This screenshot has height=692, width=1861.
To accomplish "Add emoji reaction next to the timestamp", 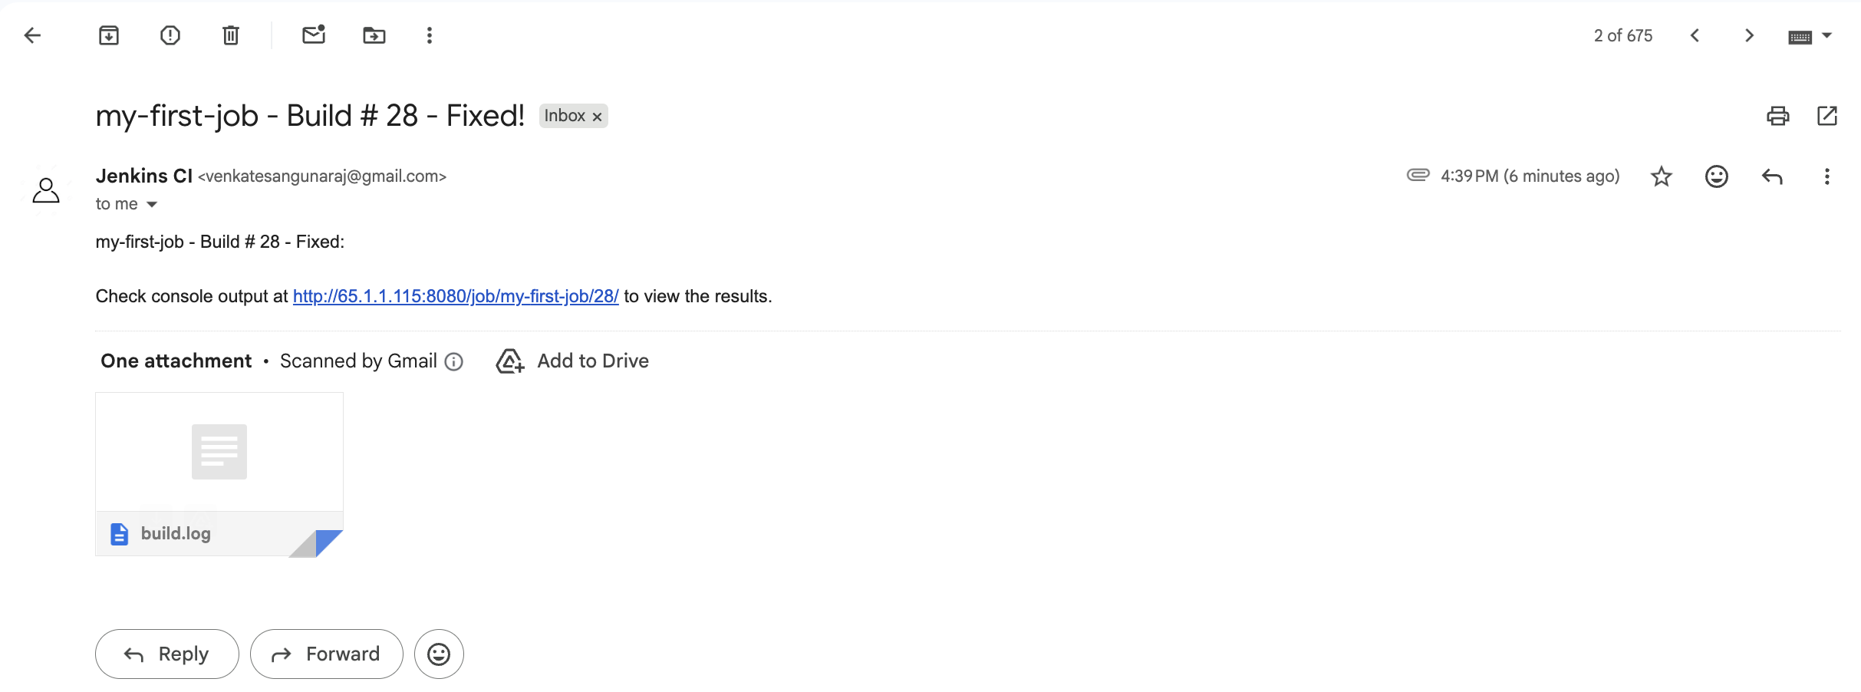I will coord(1717,176).
